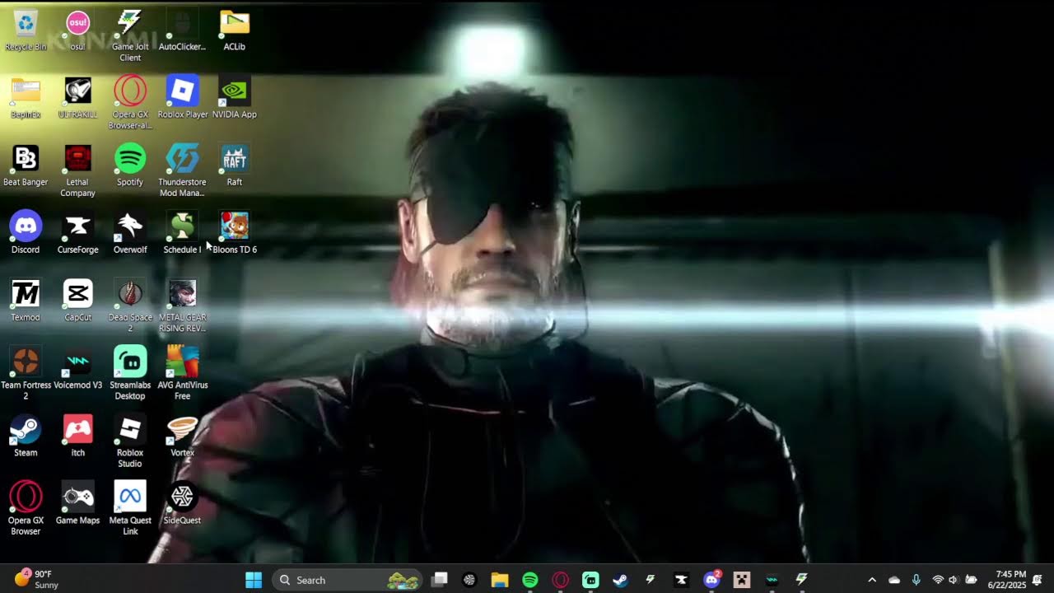Viewport: 1054px width, 593px height.
Task: Click the SideQuest desktop shortcut
Action: 182,503
